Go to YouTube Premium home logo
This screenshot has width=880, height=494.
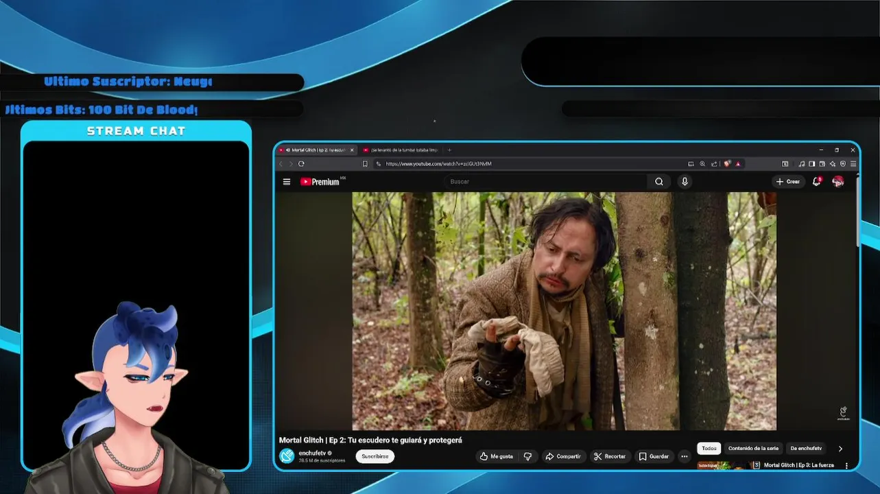coord(320,182)
